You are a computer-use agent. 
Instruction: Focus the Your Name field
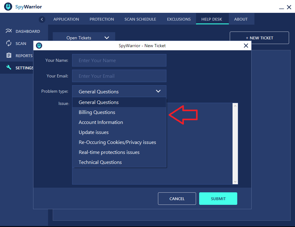119,60
